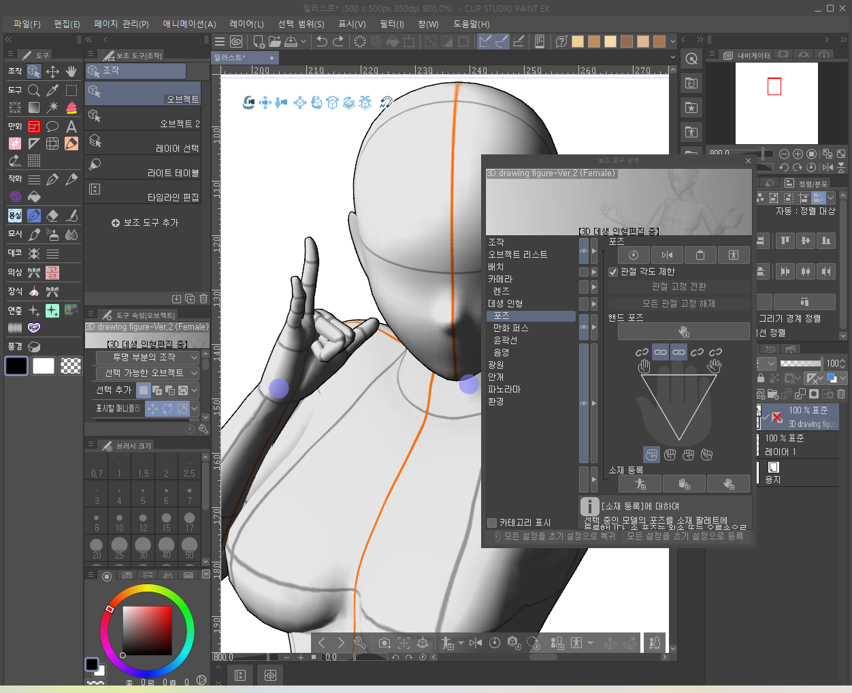Click the CLIP STUDIO spiral icon
852x693 pixels.
pos(236,41)
